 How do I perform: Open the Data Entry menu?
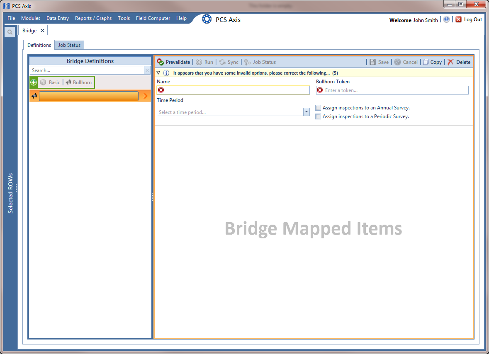pos(58,18)
